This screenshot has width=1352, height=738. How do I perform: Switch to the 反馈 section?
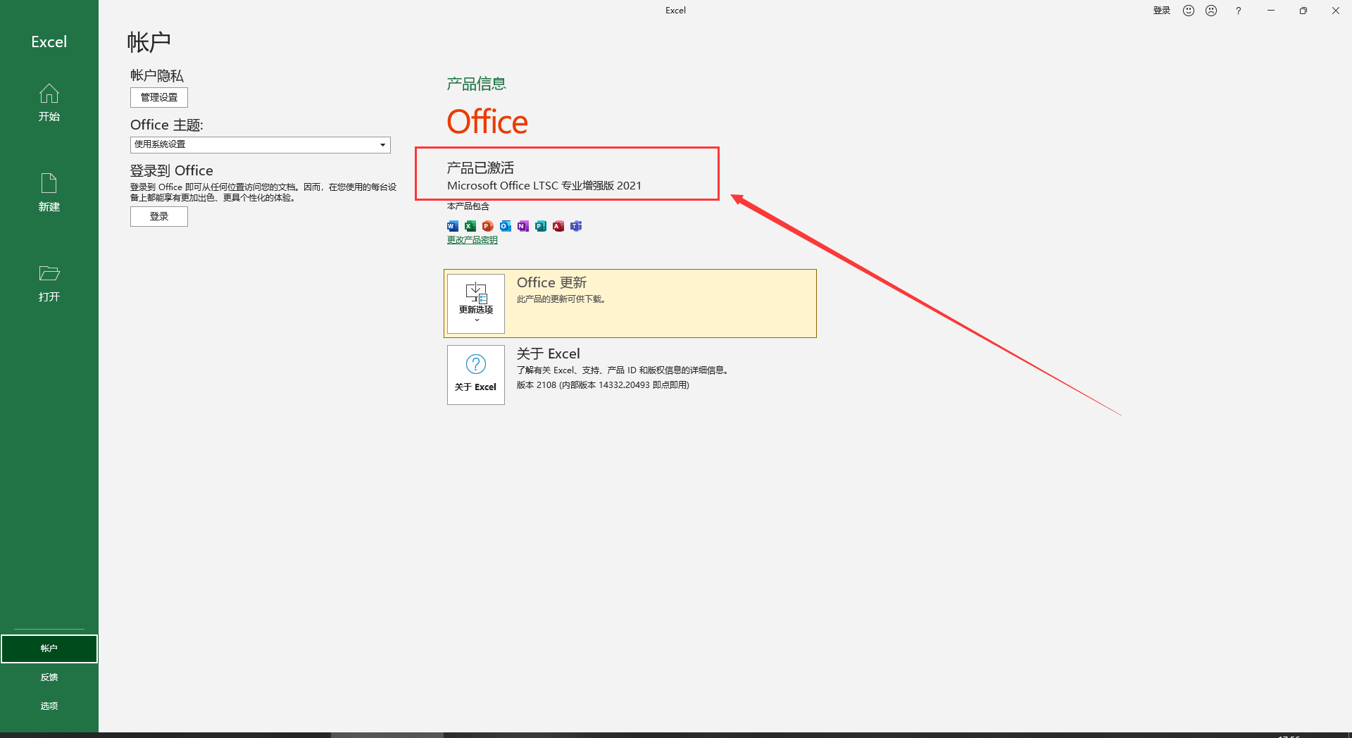coord(49,677)
